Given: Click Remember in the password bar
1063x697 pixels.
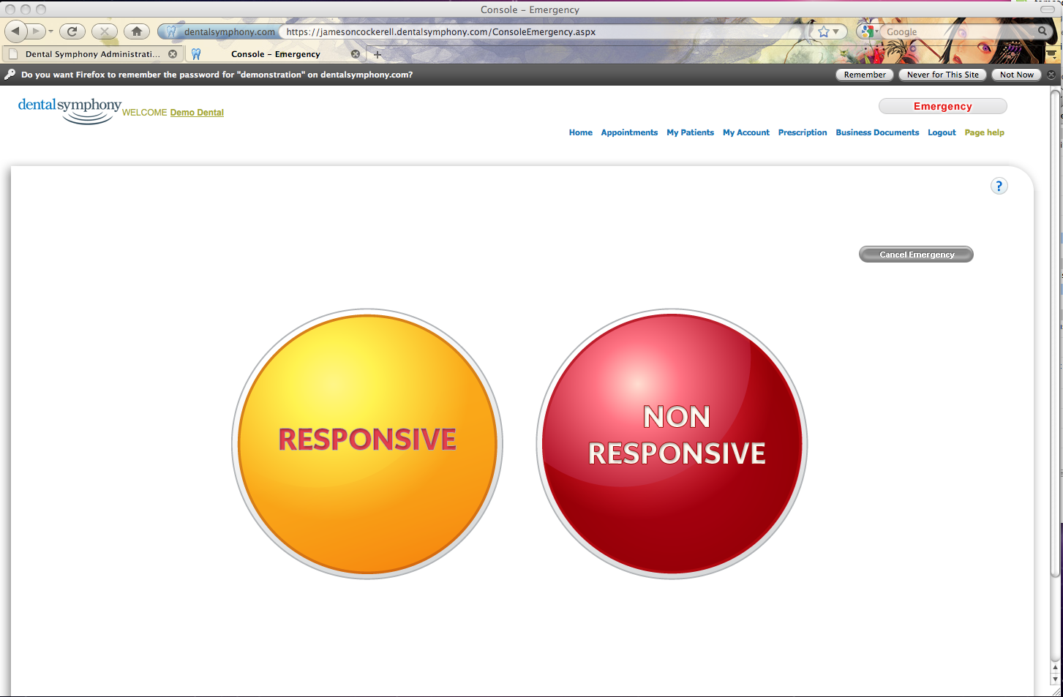Looking at the screenshot, I should tap(864, 75).
